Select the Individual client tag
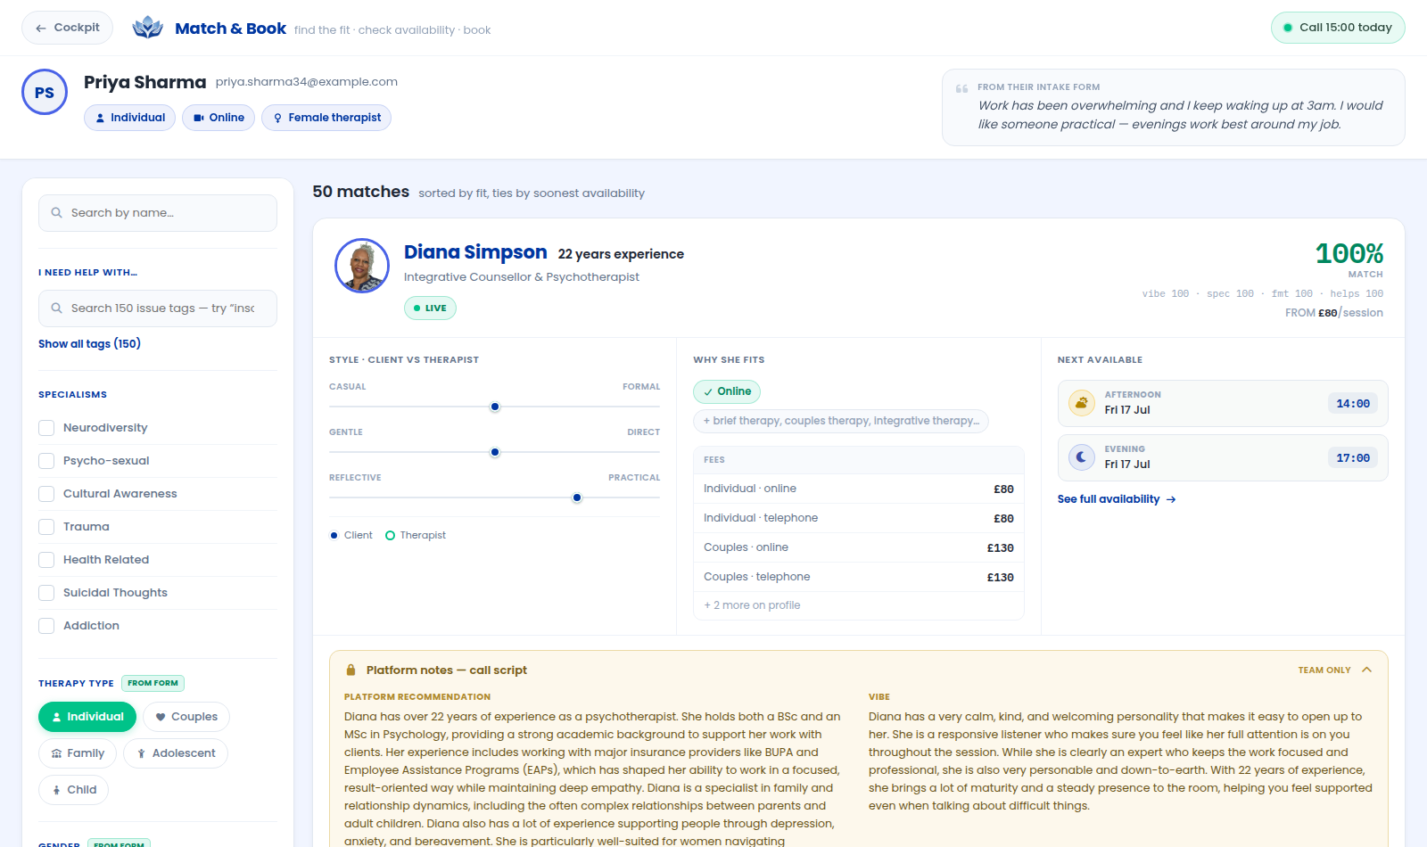This screenshot has height=847, width=1427. tap(130, 118)
